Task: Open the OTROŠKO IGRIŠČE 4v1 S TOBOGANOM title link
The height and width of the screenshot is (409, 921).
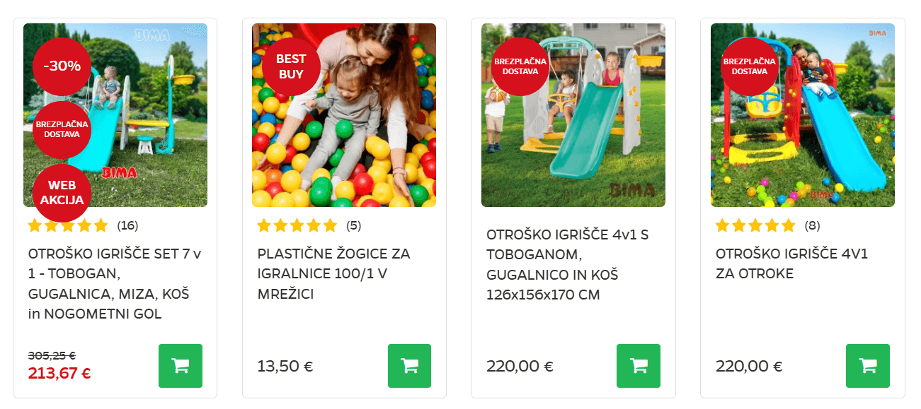Action: tap(568, 264)
